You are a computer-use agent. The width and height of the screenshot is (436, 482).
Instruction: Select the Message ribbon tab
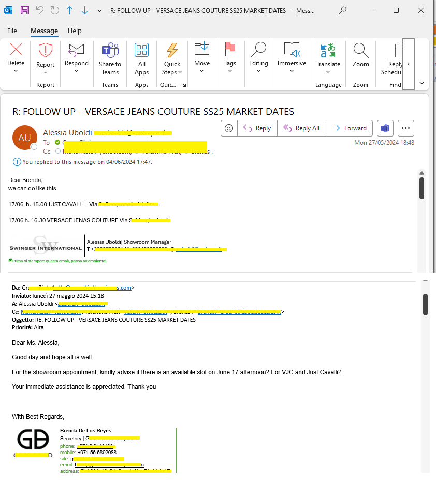coord(45,31)
